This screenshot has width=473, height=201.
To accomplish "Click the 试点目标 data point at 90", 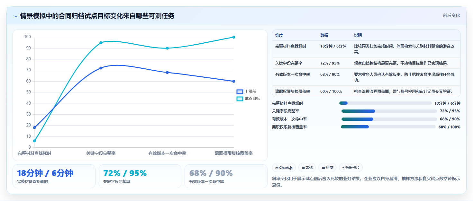I will click(167, 48).
